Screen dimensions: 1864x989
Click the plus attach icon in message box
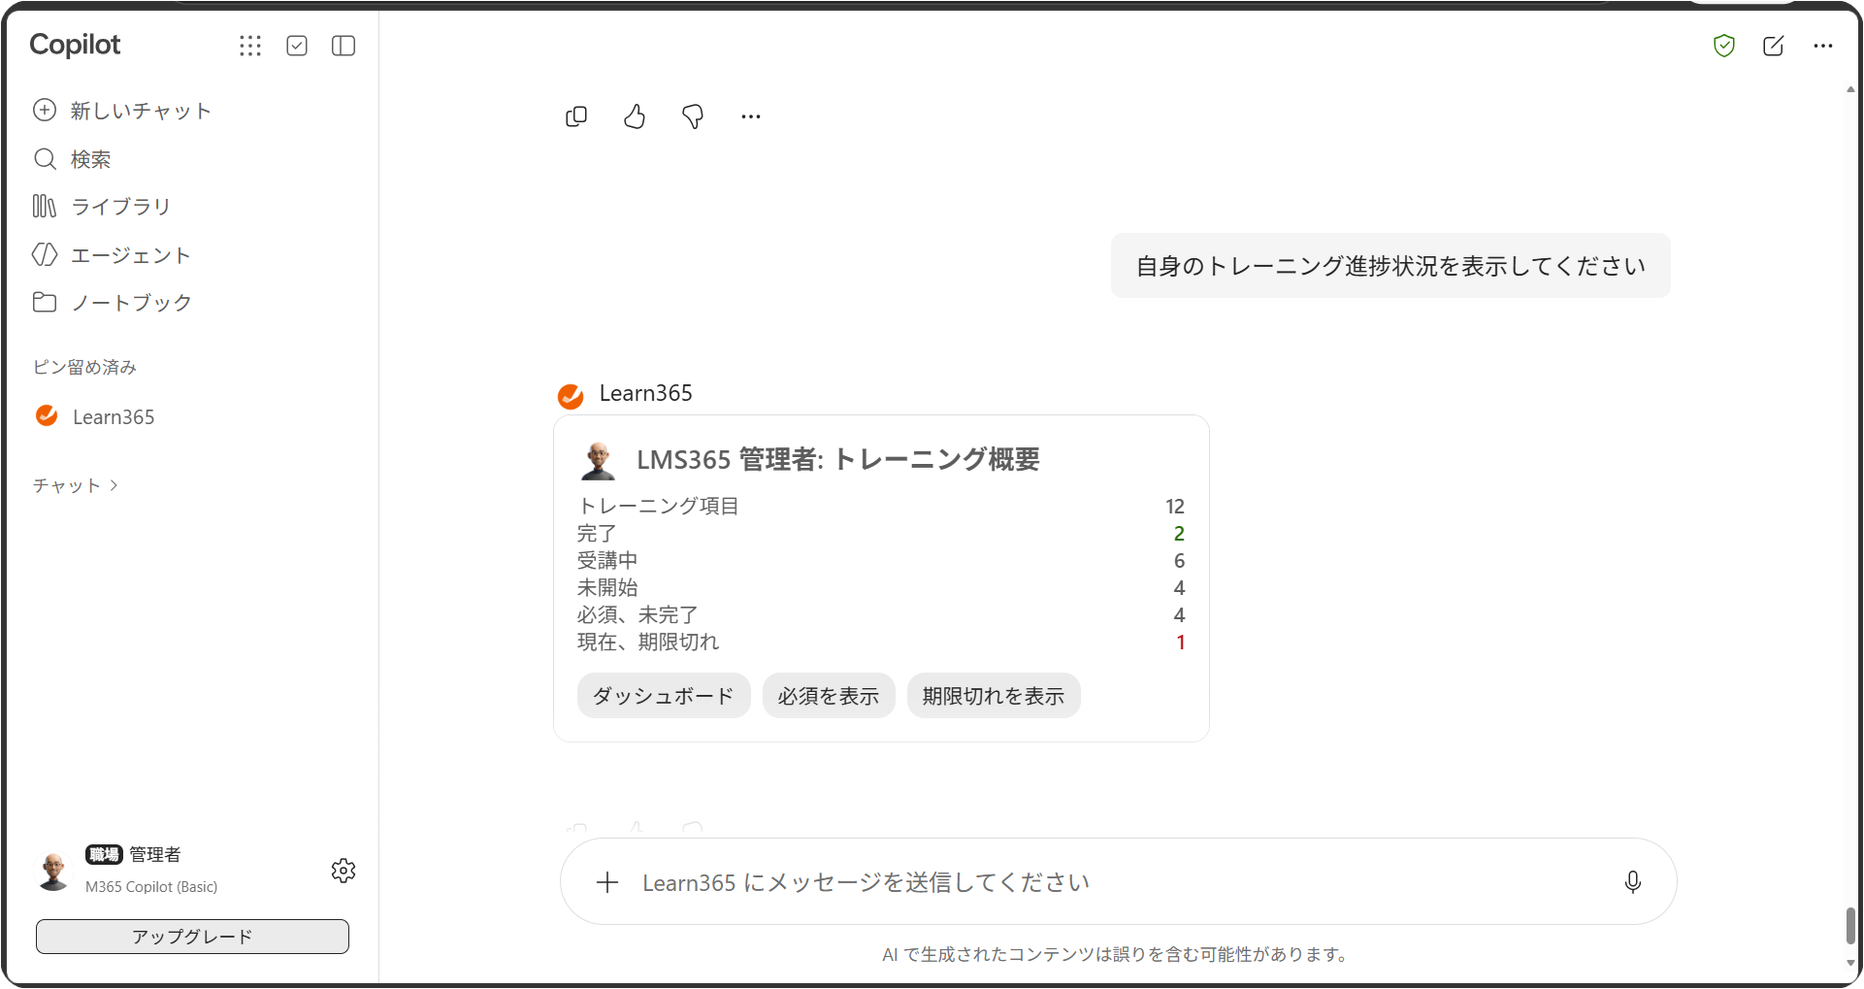point(607,882)
